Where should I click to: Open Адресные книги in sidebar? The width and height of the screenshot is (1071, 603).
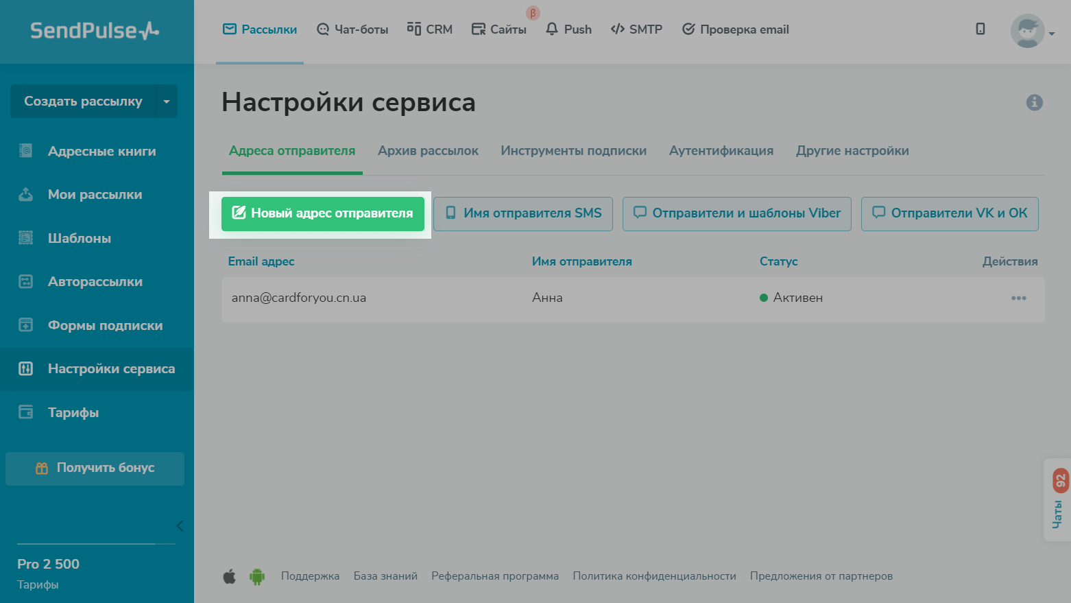(101, 152)
